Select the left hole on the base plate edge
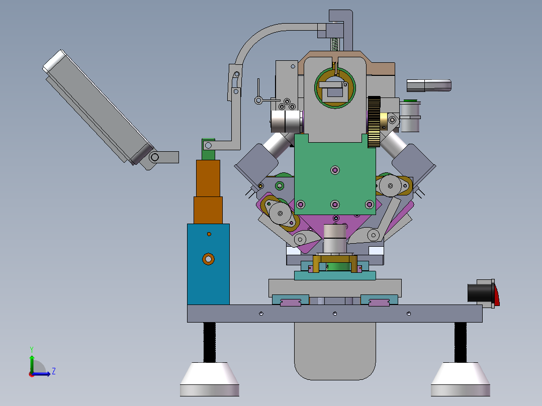The height and width of the screenshot is (406, 542). (261, 314)
